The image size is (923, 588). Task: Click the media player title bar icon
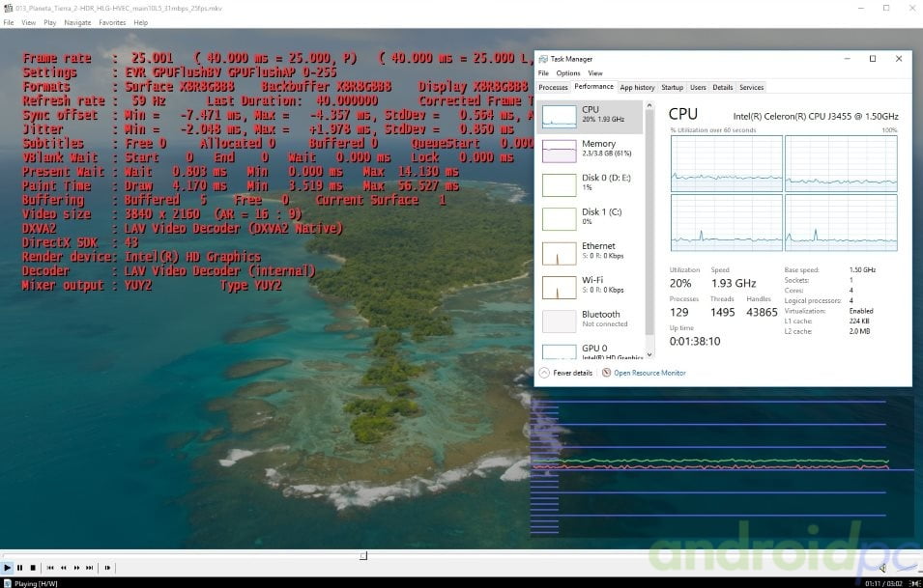coord(8,9)
